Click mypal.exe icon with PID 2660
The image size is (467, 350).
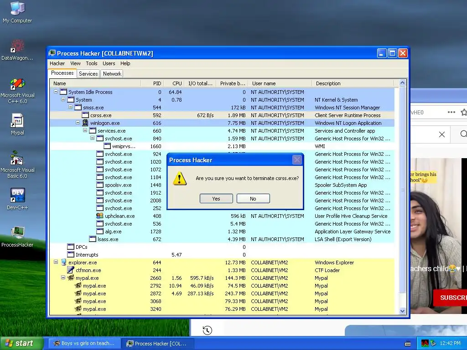click(71, 278)
